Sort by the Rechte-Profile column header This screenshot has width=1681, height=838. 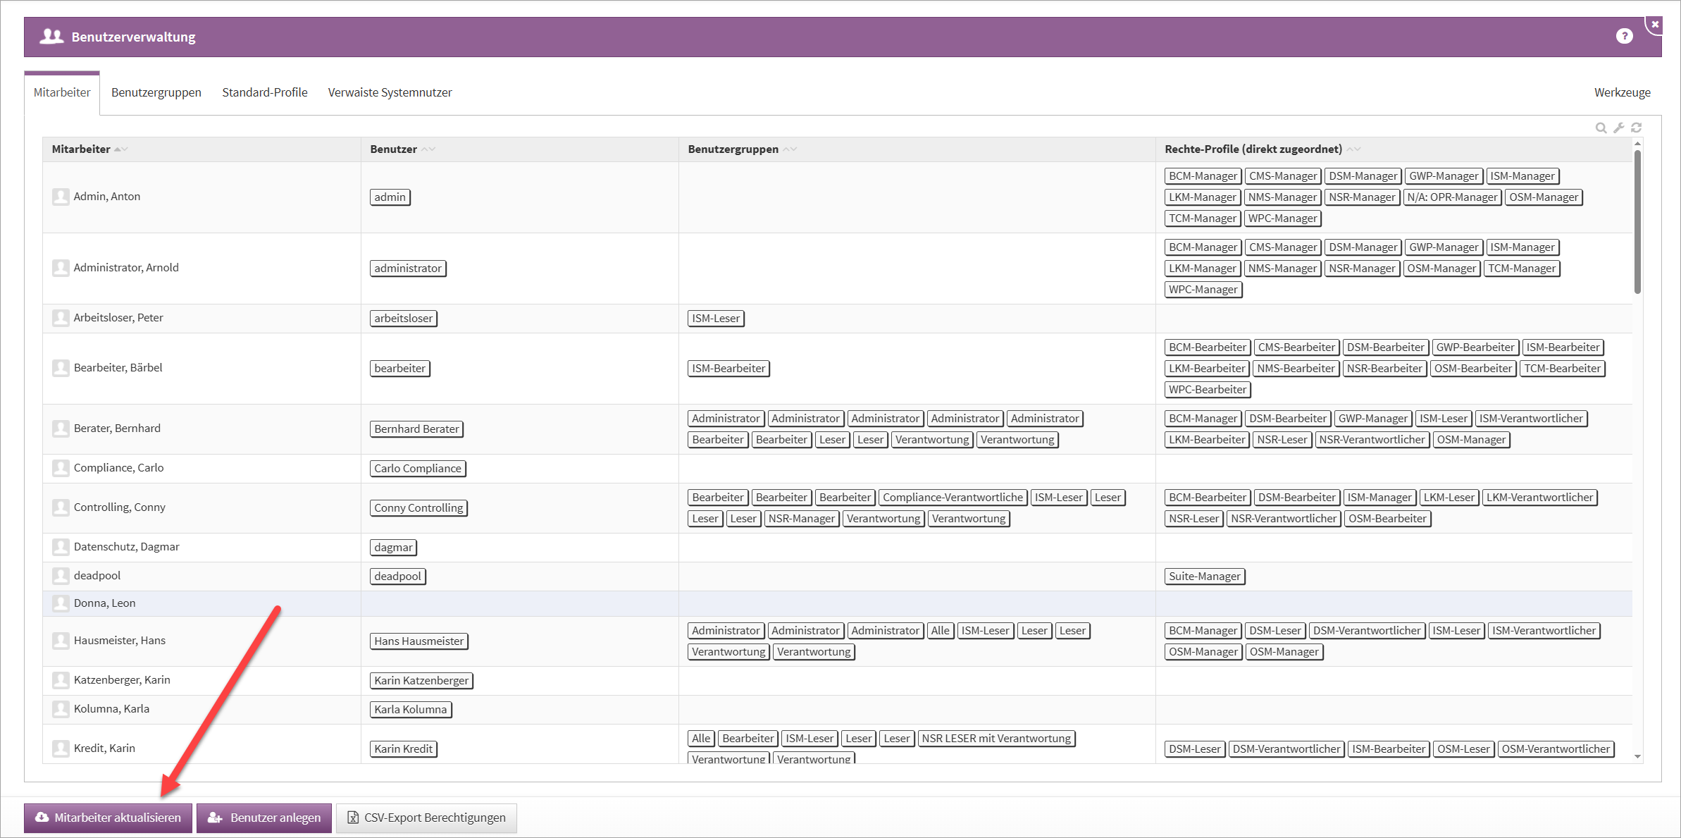click(1253, 149)
